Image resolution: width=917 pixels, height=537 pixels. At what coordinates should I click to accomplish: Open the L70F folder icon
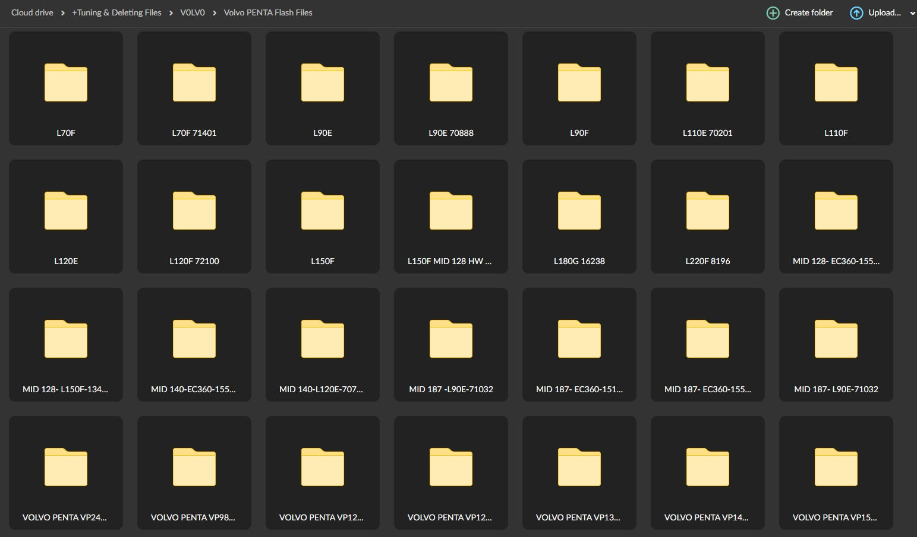[x=66, y=83]
